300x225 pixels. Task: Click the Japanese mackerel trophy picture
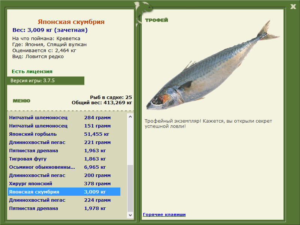(213, 65)
